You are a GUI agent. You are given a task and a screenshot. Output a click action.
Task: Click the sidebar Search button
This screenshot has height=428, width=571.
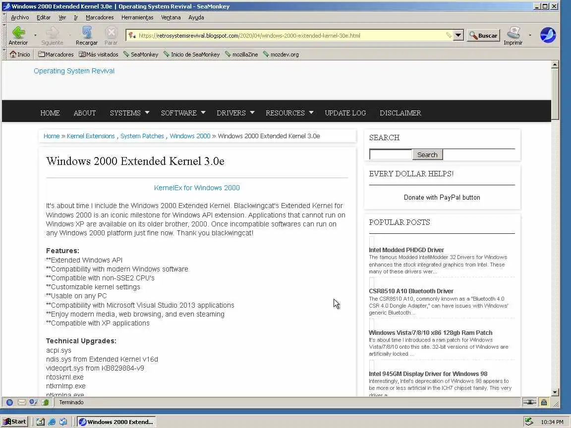tap(427, 155)
